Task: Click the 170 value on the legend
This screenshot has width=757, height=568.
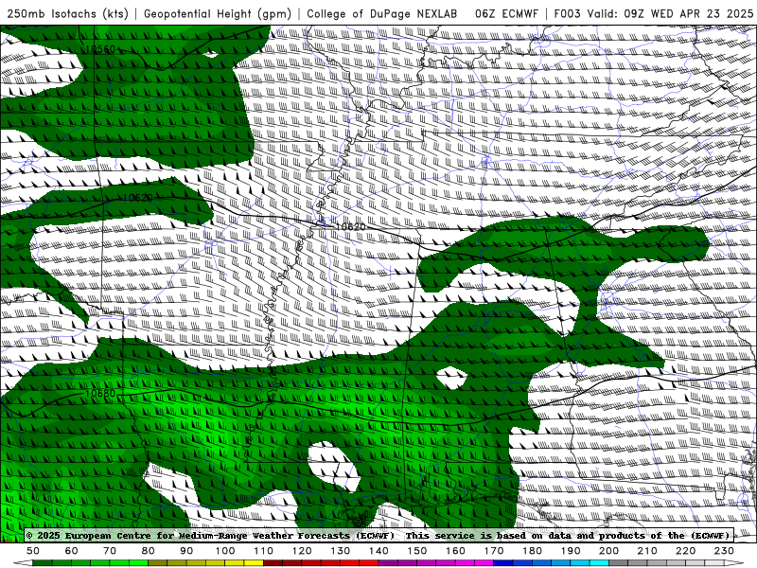Action: click(x=494, y=551)
